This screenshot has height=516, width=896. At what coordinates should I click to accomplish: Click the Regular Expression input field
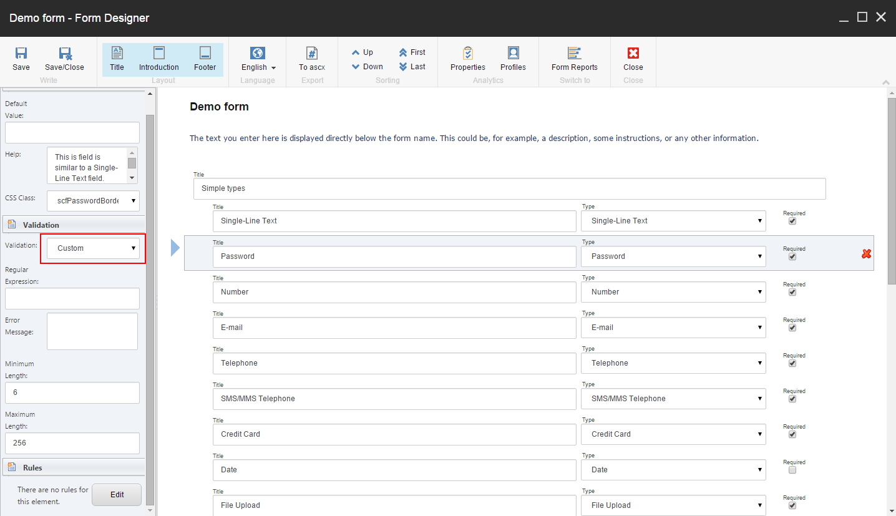[72, 298]
